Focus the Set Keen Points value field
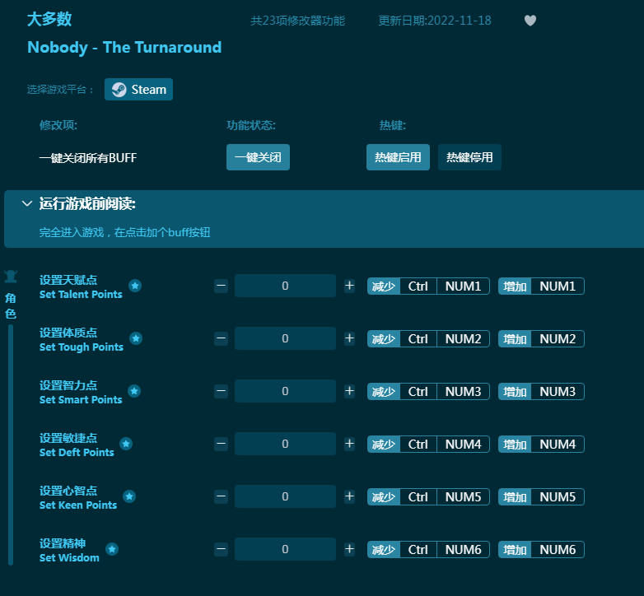Screen dimensions: 644x596 pos(285,496)
